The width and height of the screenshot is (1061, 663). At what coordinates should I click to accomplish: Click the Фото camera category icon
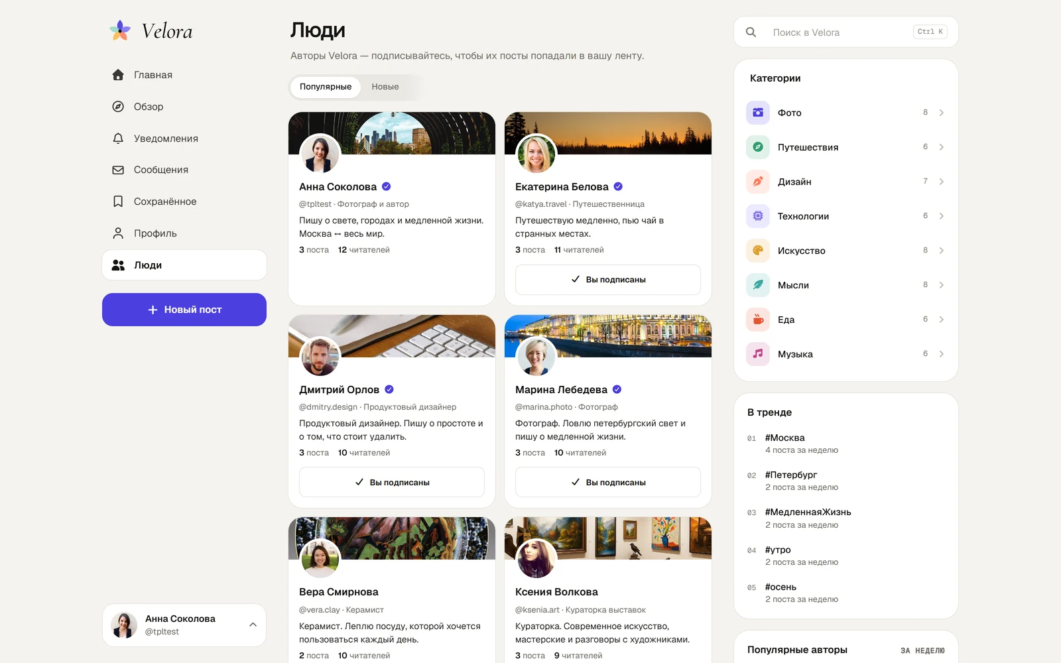click(x=758, y=113)
